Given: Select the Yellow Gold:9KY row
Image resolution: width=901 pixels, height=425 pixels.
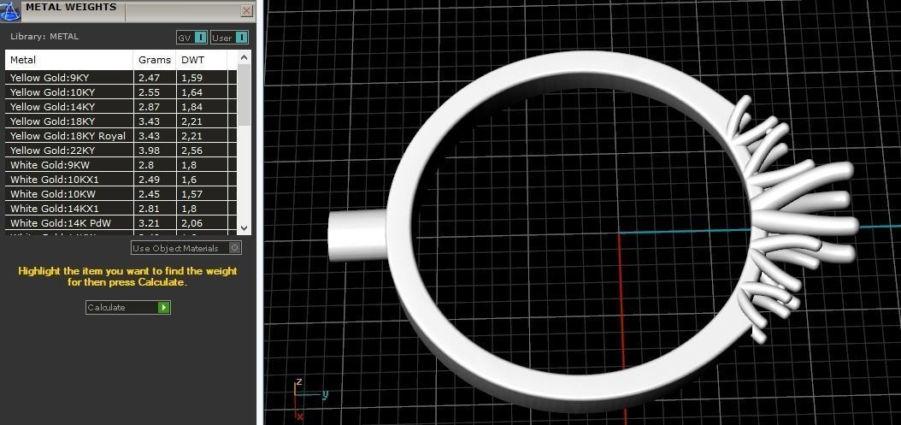Looking at the screenshot, I should click(121, 78).
